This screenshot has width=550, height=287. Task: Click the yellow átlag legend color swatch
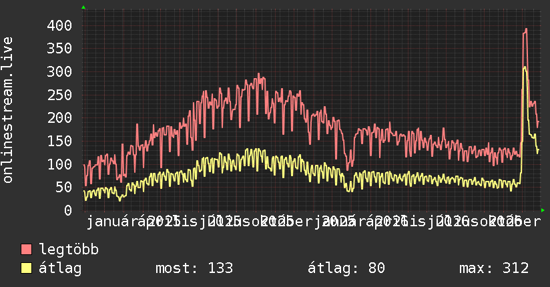click(x=26, y=268)
